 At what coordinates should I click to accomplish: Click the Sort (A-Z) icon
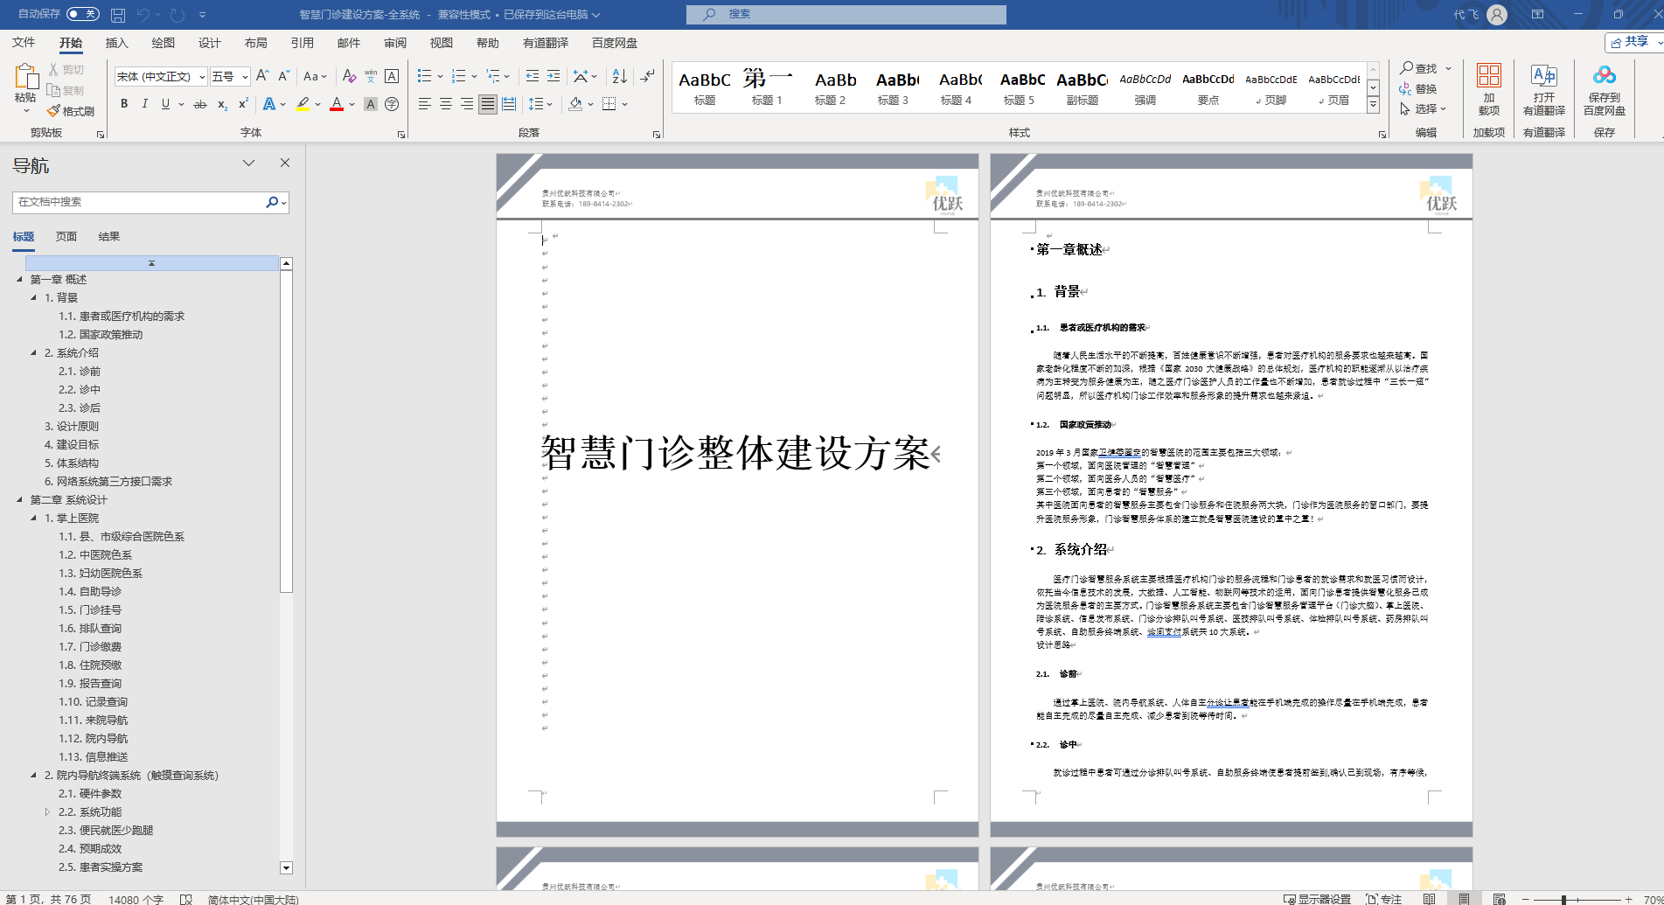point(619,76)
